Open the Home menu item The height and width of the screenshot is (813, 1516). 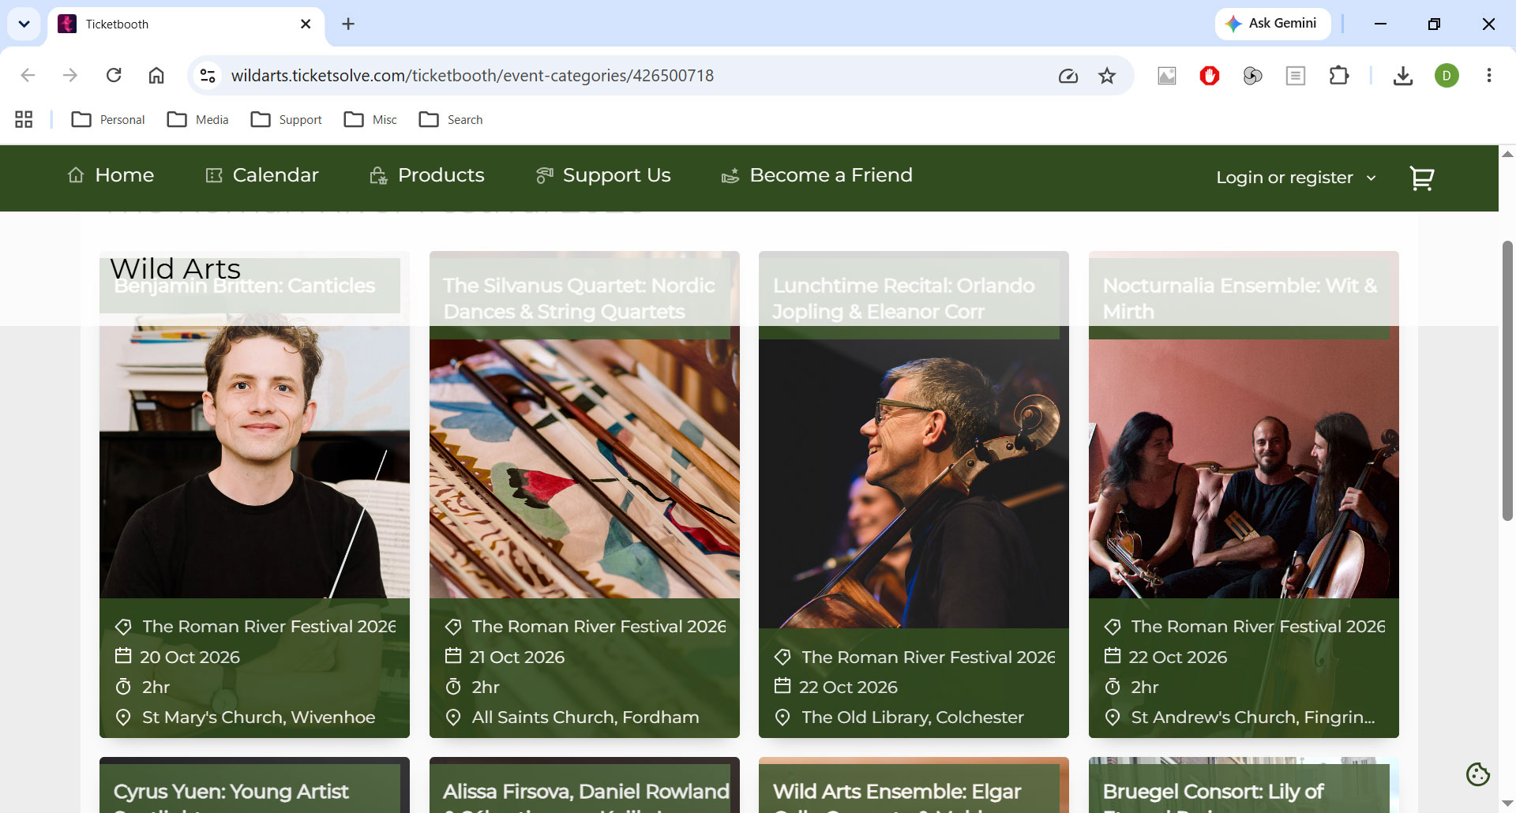pos(111,175)
